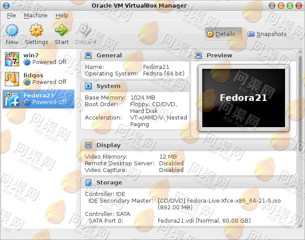Open Settings with the gear icon

point(36,30)
